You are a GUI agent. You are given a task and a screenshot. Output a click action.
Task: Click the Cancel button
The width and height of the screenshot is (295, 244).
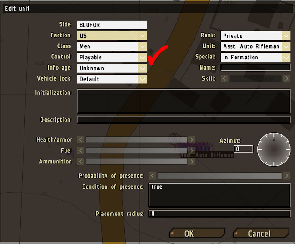(261, 233)
